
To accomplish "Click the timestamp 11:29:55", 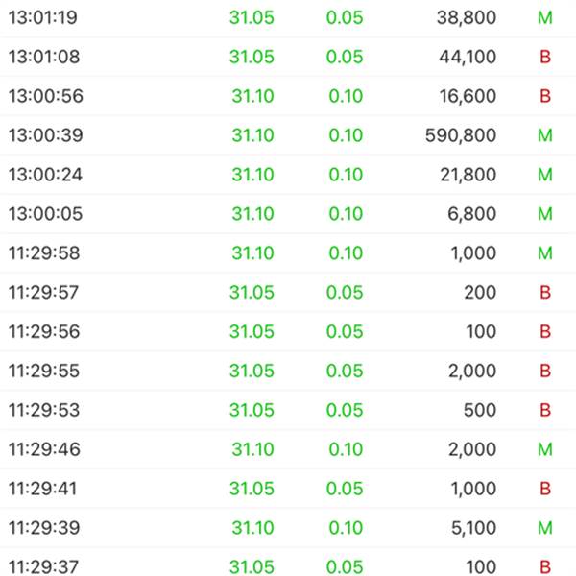I will point(44,372).
